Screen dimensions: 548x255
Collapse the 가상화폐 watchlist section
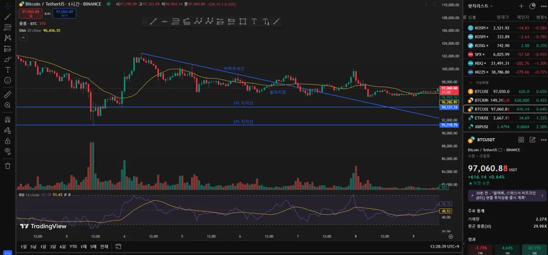pyautogui.click(x=471, y=83)
